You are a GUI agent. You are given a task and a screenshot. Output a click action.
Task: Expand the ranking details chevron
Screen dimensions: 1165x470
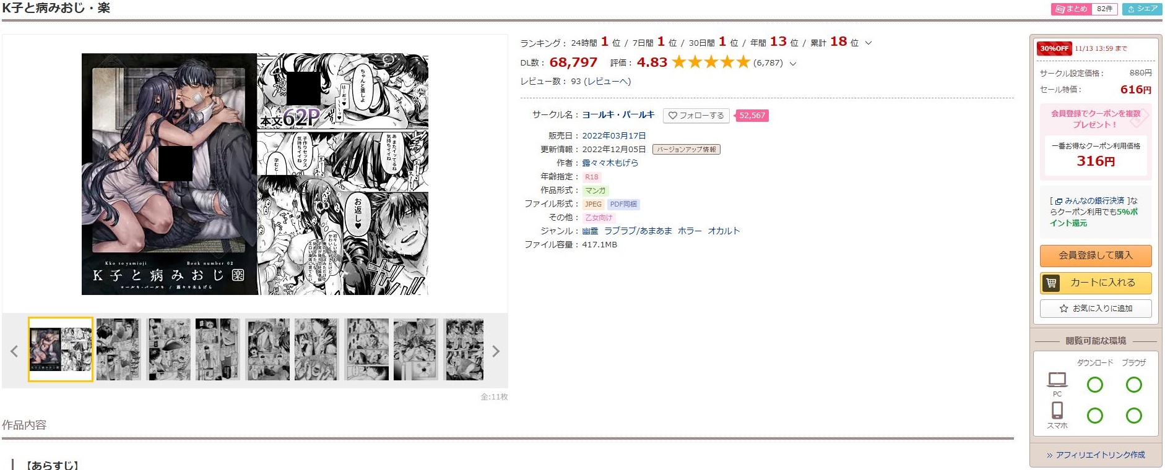[x=868, y=43]
